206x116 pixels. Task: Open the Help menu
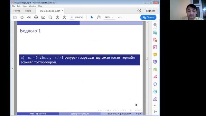point(40,6)
